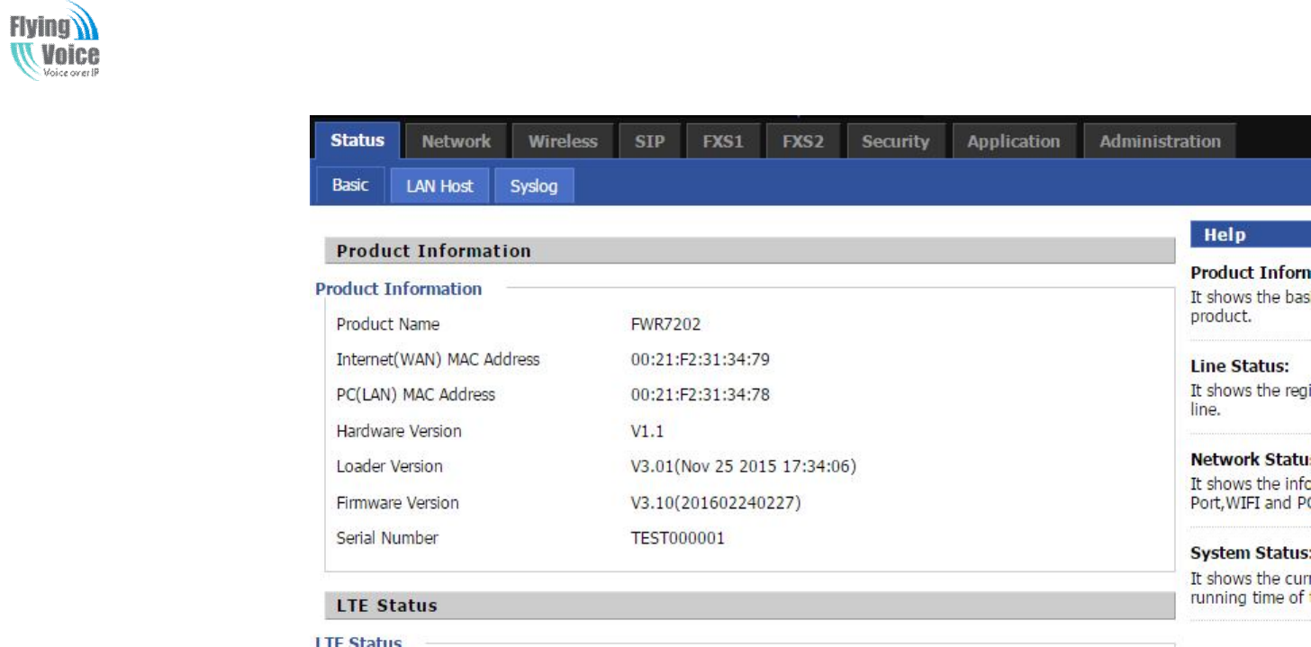Switch to the Network tab
Screen dimensions: 1311x647
click(x=456, y=141)
